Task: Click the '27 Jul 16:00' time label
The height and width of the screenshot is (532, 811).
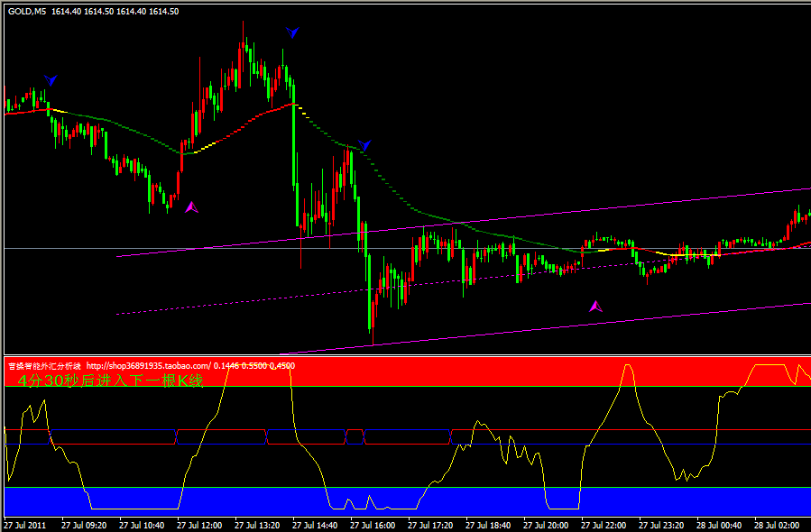Action: [x=373, y=526]
